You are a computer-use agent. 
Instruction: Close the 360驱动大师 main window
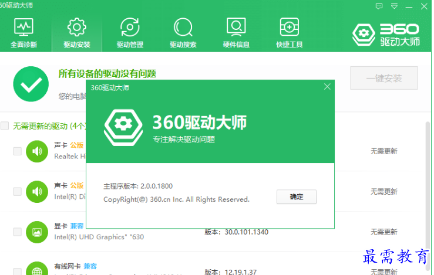pyautogui.click(x=424, y=6)
